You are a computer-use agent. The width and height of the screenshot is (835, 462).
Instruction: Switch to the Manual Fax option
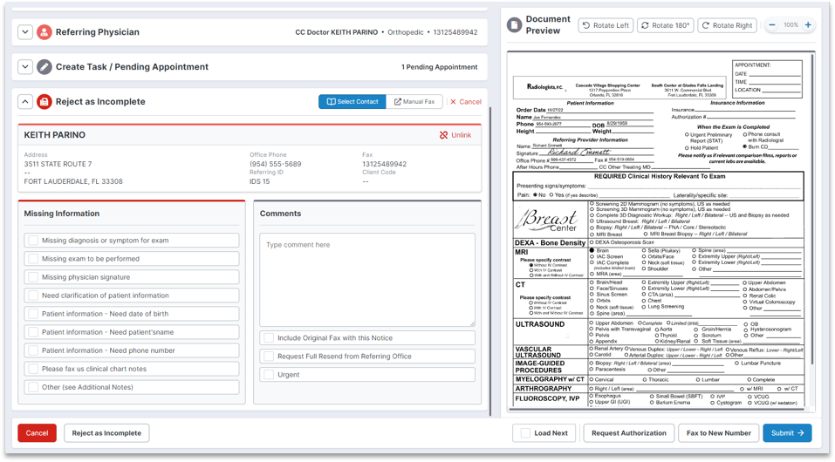click(414, 102)
